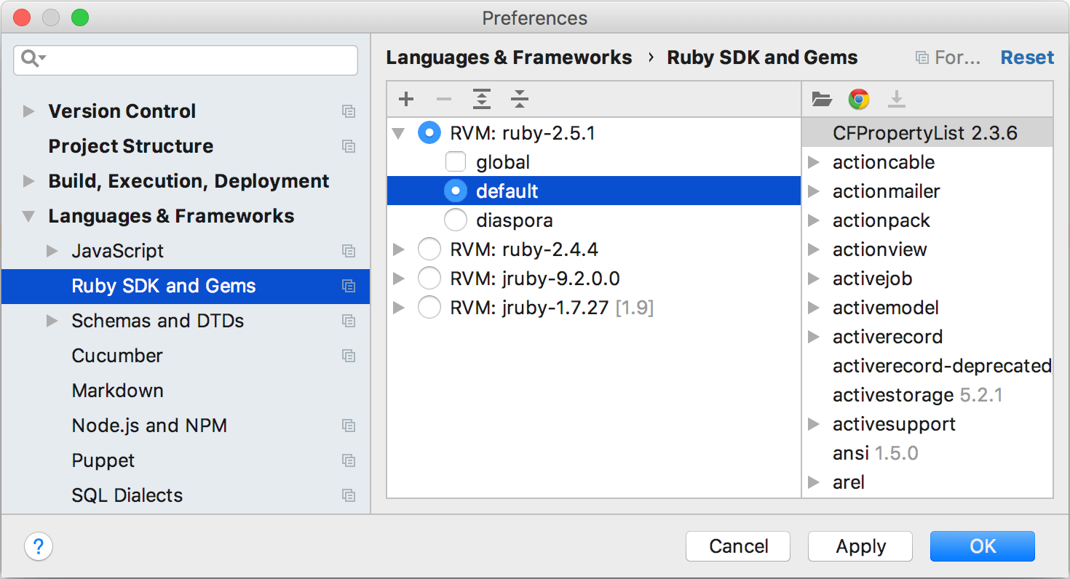Click the Apply button
1070x579 pixels.
[860, 546]
